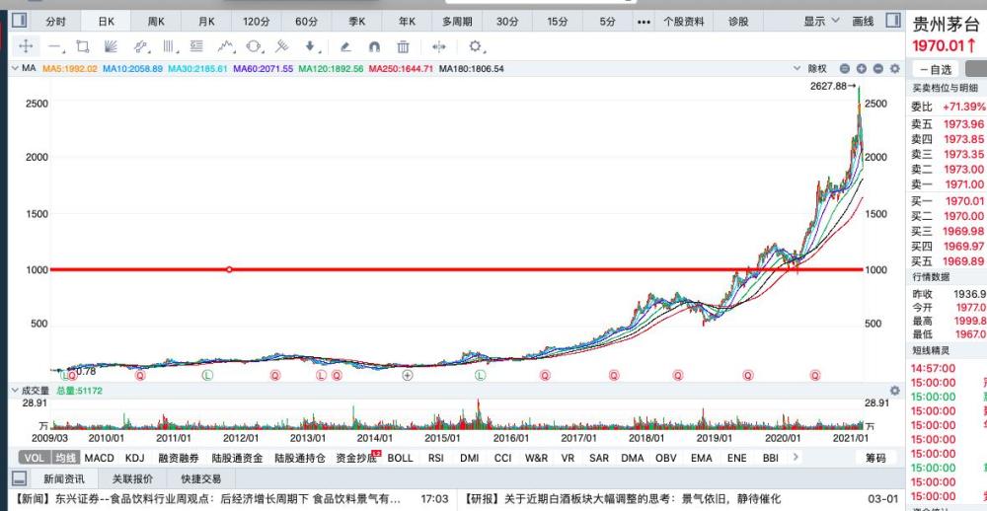Select the MACD indicator
Screen dimensions: 987x511
[x=99, y=458]
